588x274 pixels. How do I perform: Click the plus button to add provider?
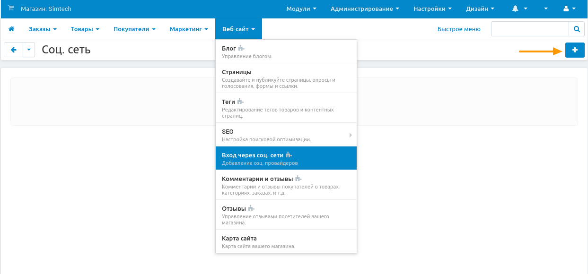pyautogui.click(x=575, y=50)
